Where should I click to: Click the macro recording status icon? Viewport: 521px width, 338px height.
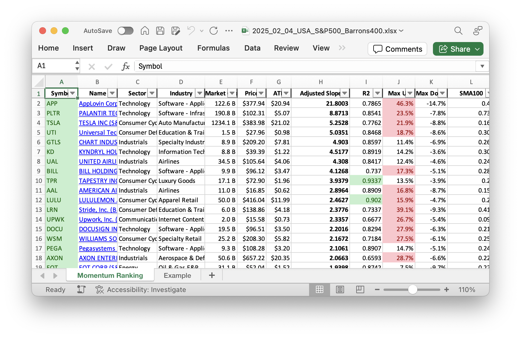point(81,289)
